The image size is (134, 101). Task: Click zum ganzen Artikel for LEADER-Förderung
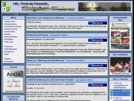[x=84, y=80]
